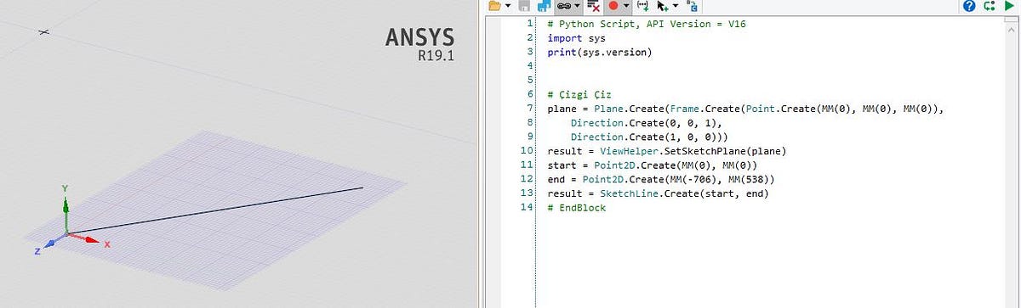Start recording with red circle button
The width and height of the screenshot is (1021, 308).
click(x=613, y=5)
